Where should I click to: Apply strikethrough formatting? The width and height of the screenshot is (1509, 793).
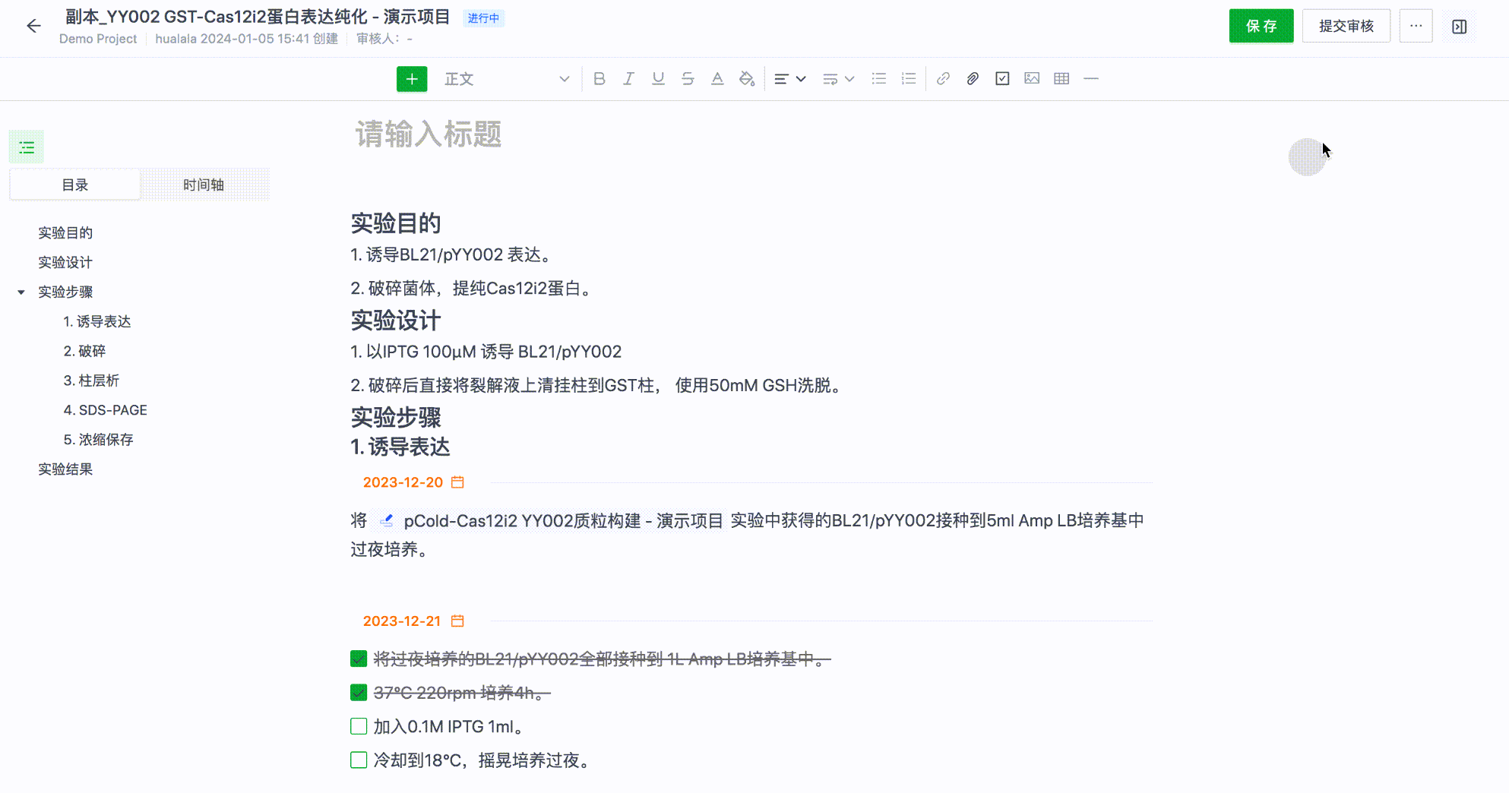(688, 79)
